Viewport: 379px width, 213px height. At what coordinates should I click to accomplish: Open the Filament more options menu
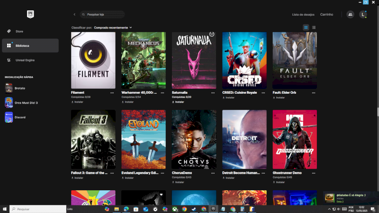pyautogui.click(x=112, y=93)
